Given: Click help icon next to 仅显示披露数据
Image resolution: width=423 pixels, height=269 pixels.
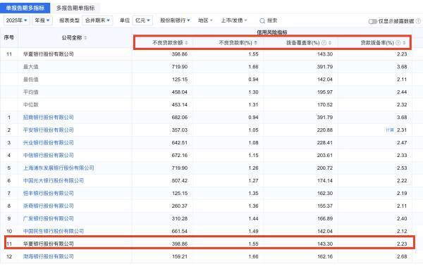Looking at the screenshot, I should point(418,21).
